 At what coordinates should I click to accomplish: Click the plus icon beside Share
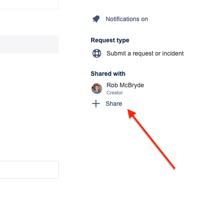96,104
